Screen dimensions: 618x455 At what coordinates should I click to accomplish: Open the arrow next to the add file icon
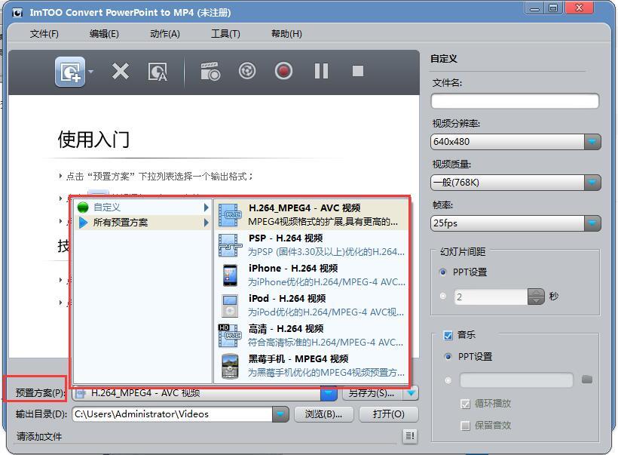click(91, 72)
